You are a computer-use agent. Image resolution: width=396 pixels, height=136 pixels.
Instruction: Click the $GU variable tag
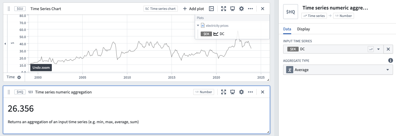coord(20,9)
